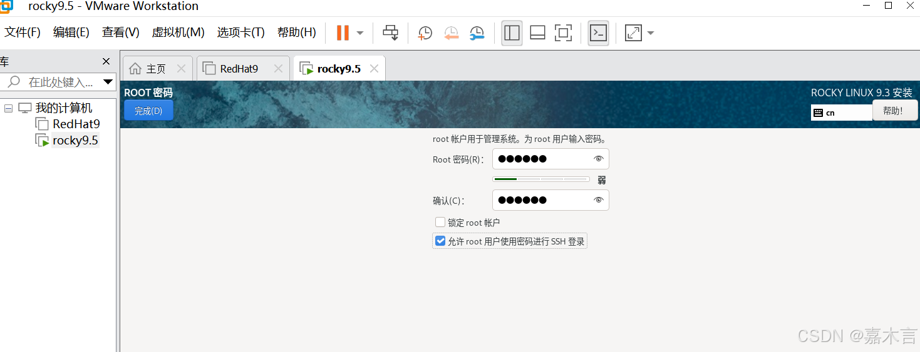Toggle the thumbnail bar view icon

tap(537, 33)
